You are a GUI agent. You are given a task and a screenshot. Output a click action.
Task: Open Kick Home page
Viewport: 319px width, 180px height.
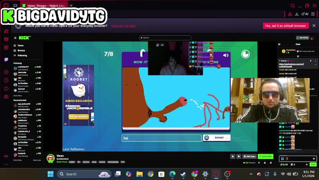click(19, 45)
